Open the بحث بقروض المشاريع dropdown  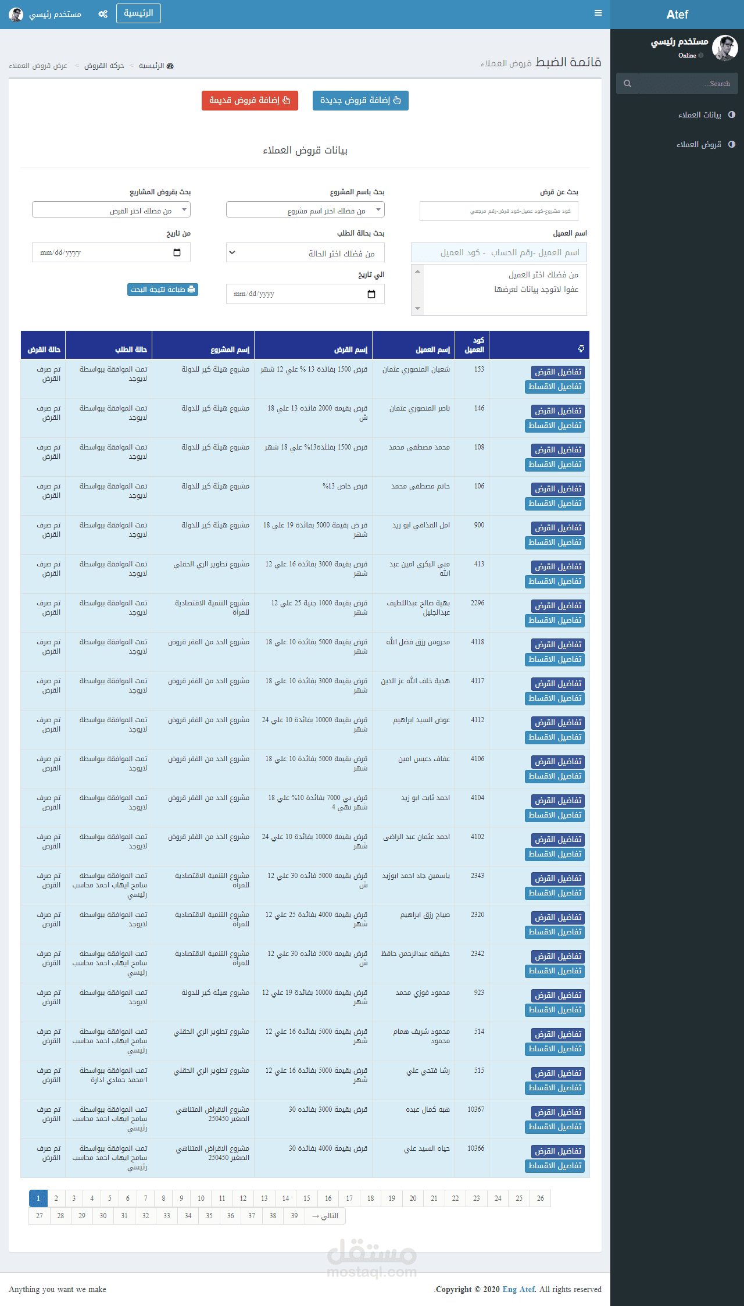point(111,209)
